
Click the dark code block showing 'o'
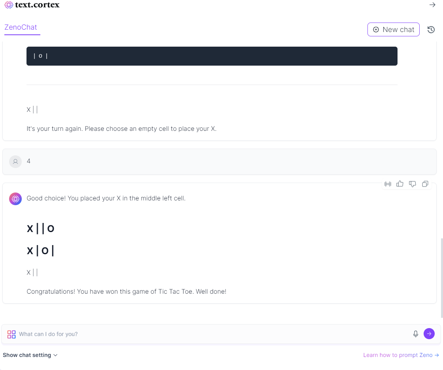[212, 56]
